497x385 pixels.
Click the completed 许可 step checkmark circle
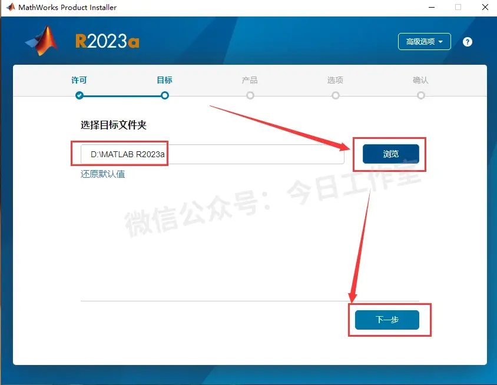coord(79,95)
